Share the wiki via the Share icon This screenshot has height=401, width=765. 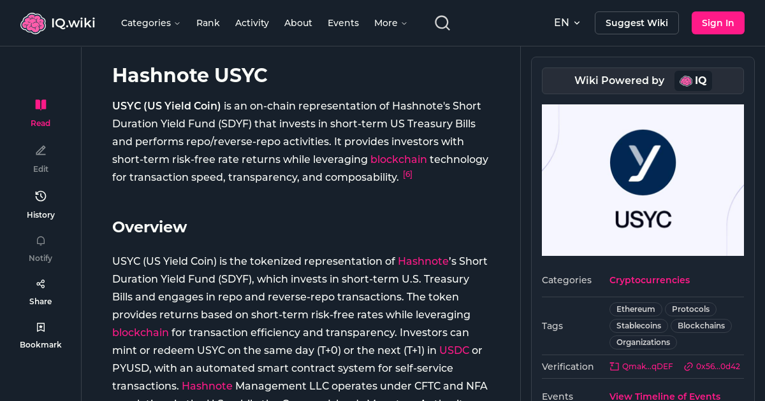pos(40,290)
